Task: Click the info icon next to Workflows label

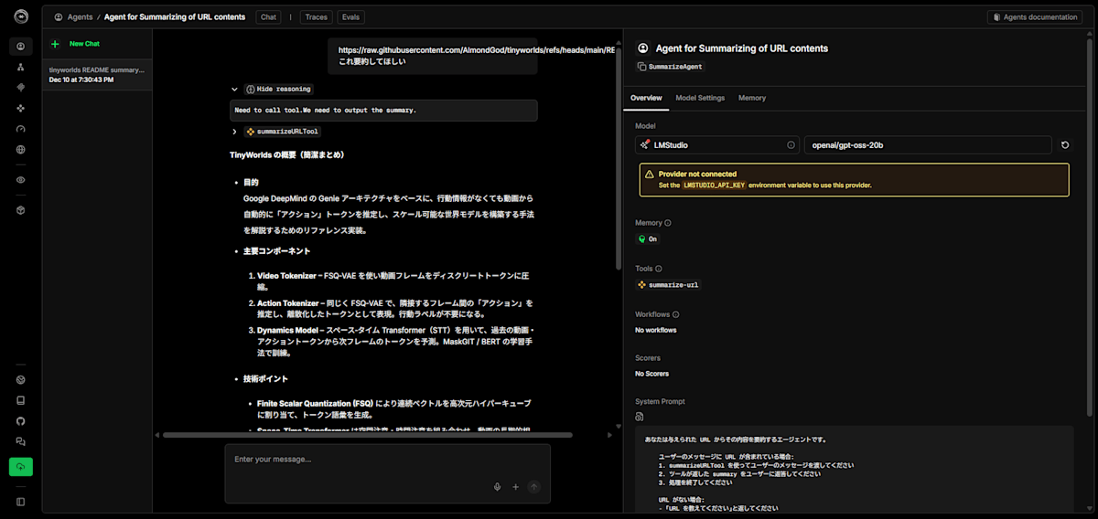Action: (x=675, y=314)
